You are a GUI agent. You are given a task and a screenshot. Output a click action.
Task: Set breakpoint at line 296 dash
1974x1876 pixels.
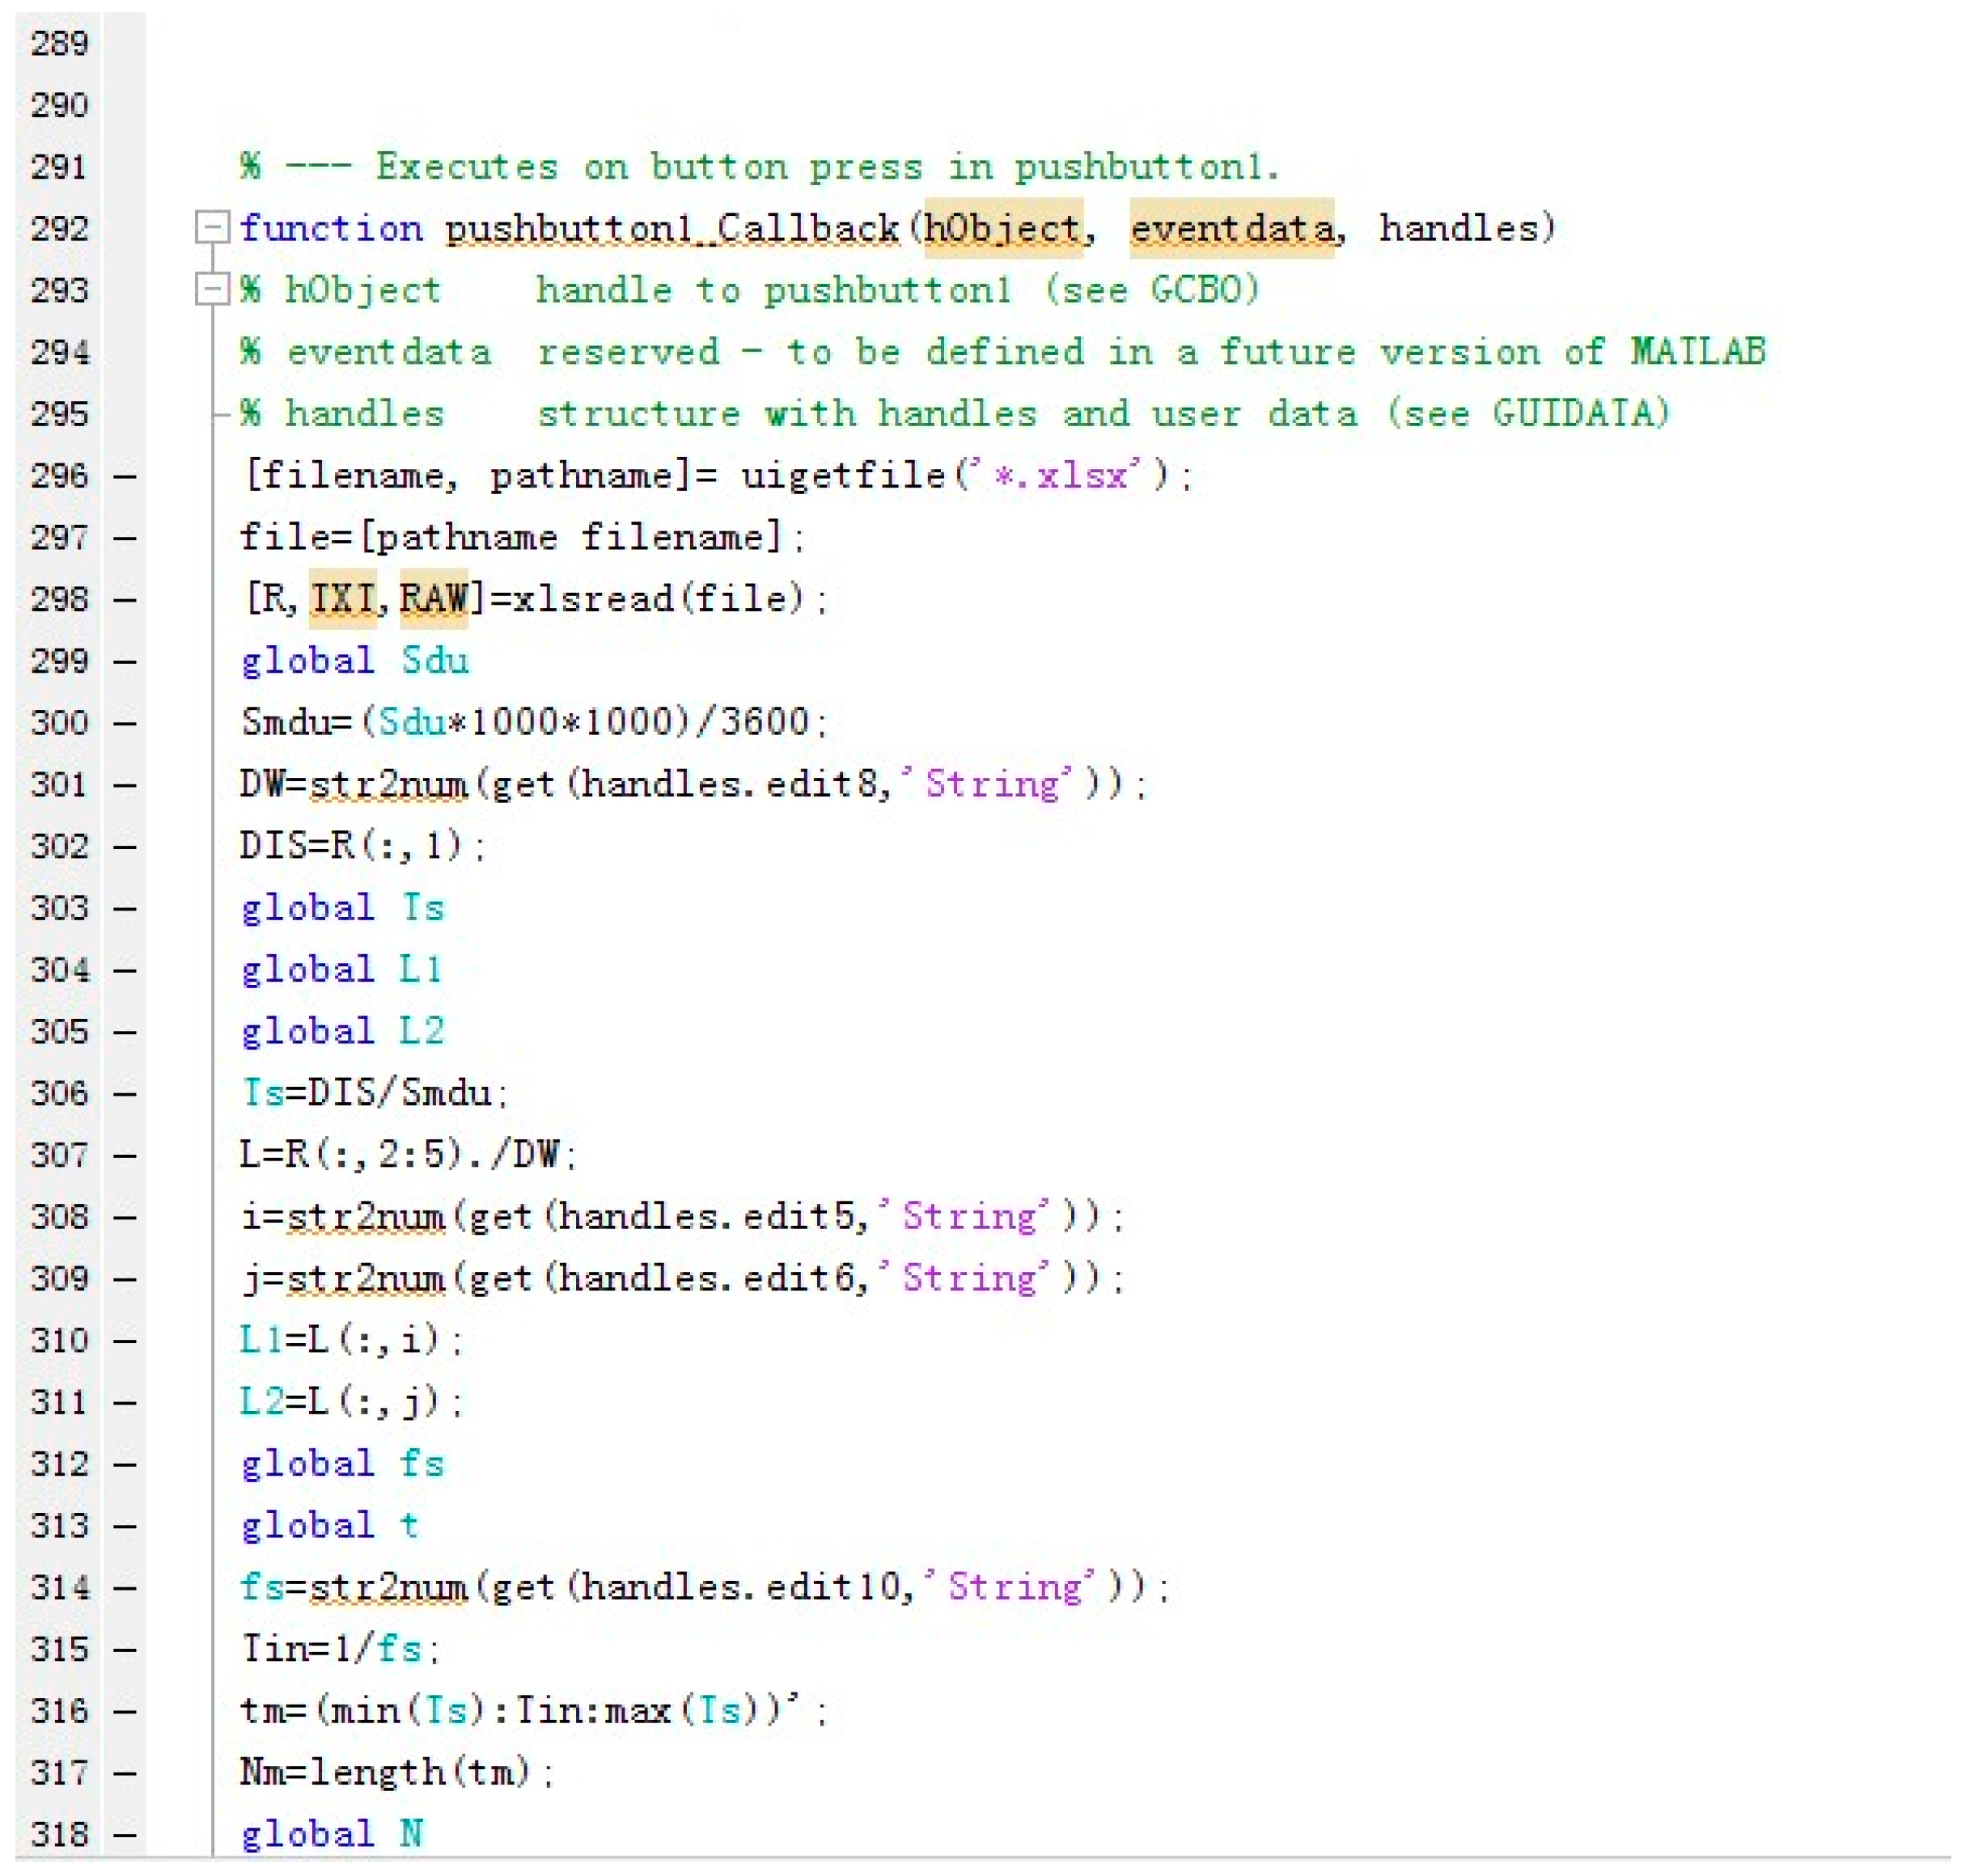click(x=124, y=477)
